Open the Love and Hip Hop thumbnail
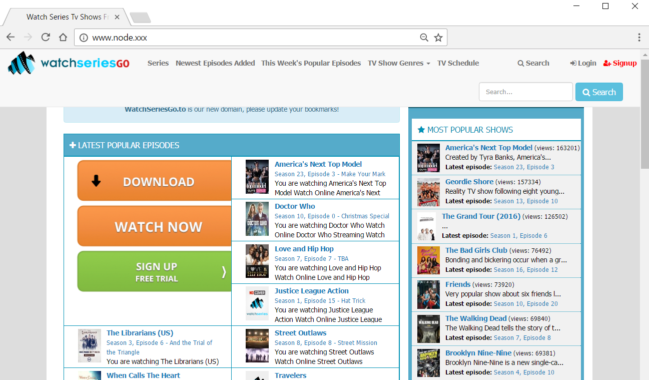This screenshot has width=649, height=380. click(x=257, y=261)
